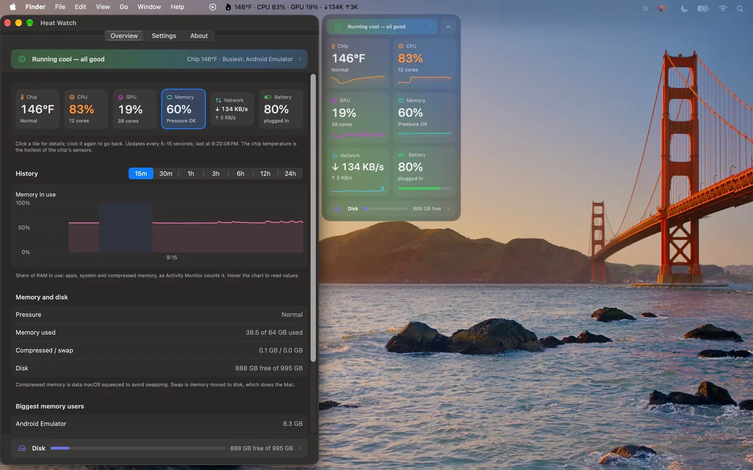This screenshot has height=470, width=753.
Task: Open the Apple menu
Action: point(13,7)
